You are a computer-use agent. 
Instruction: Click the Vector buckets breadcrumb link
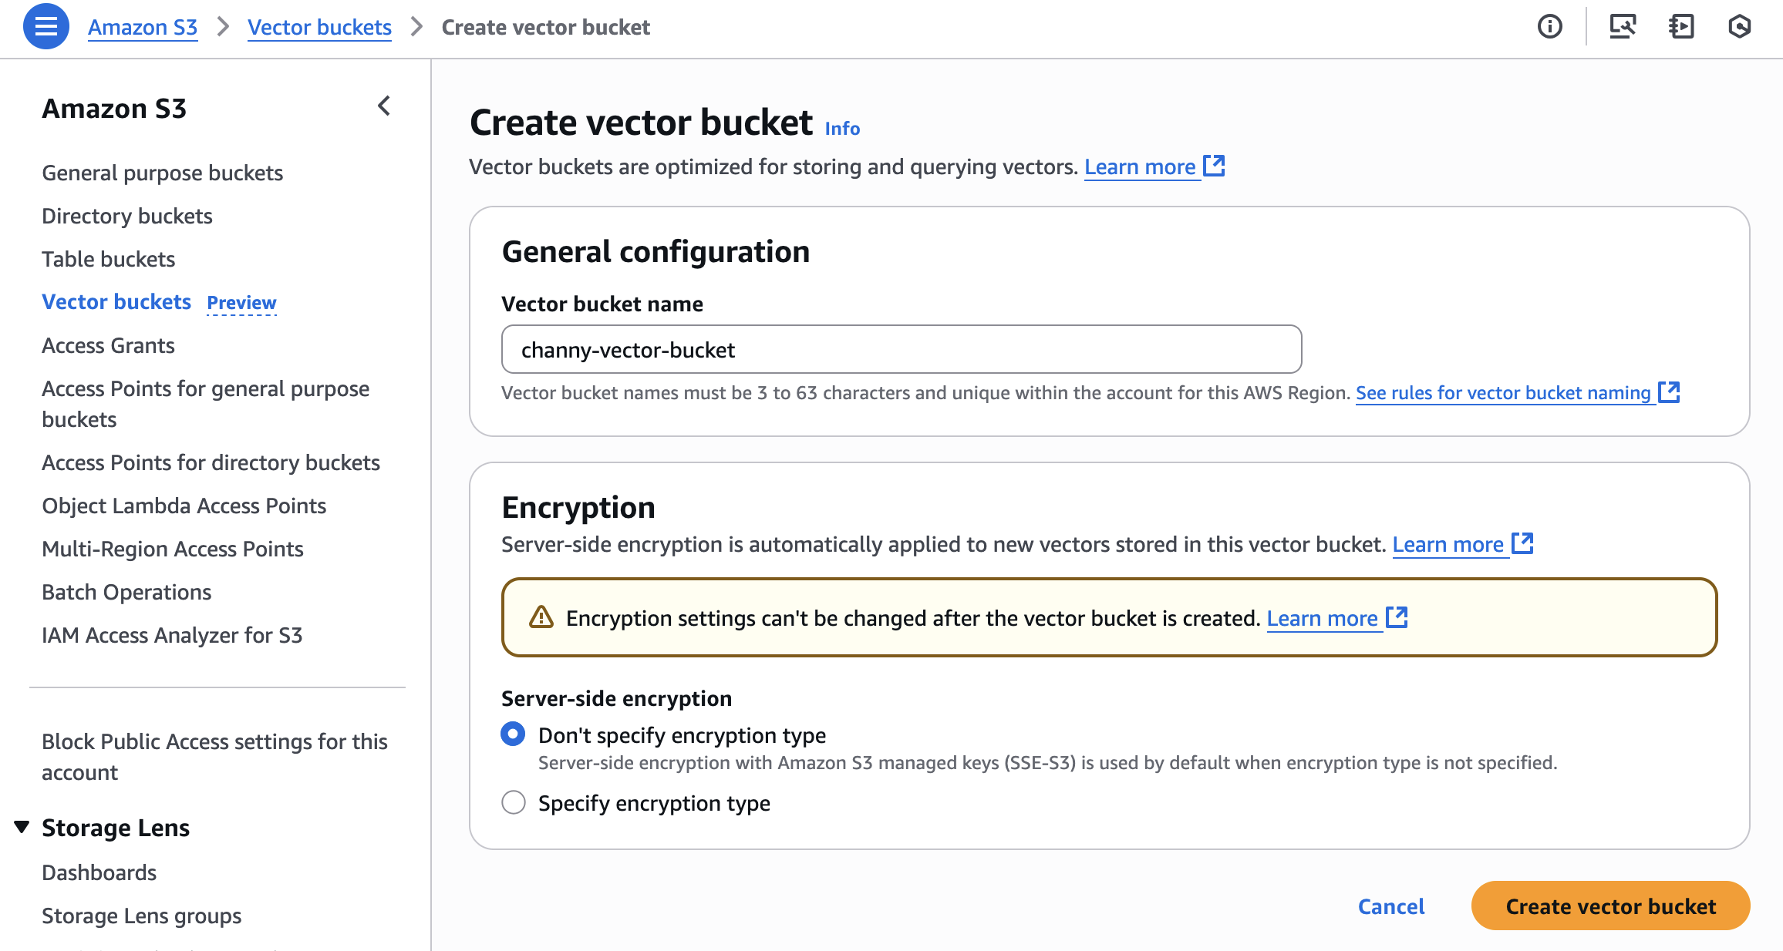pyautogui.click(x=319, y=27)
